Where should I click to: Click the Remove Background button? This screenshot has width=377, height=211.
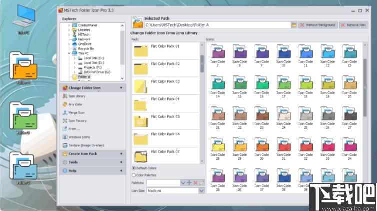point(318,25)
